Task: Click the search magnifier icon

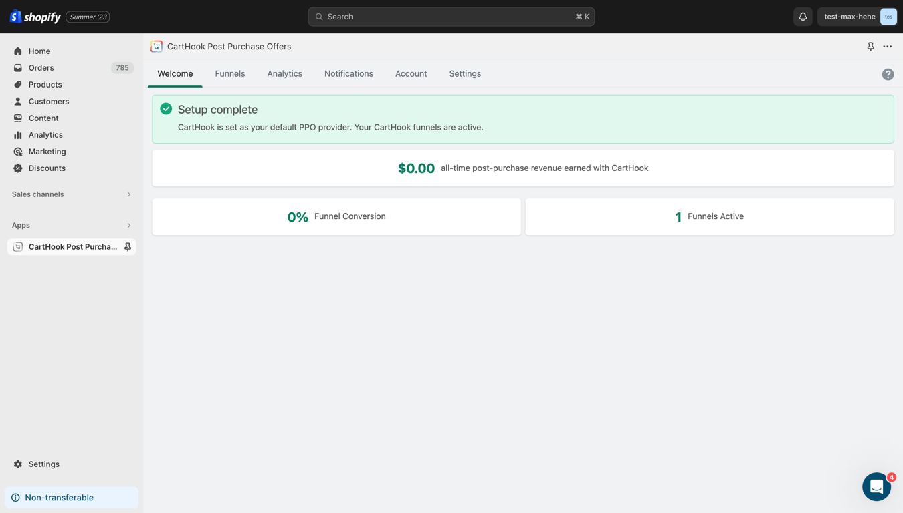Action: coord(319,17)
